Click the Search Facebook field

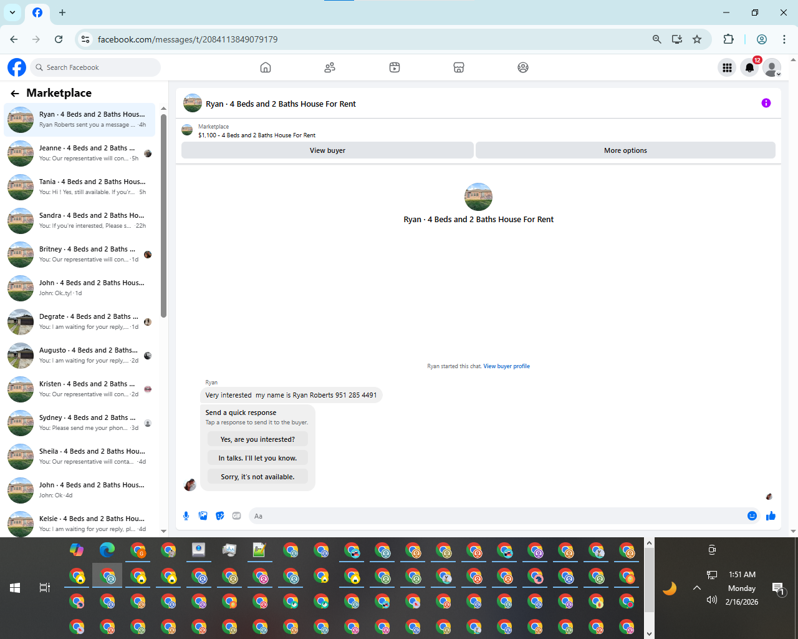click(x=96, y=67)
